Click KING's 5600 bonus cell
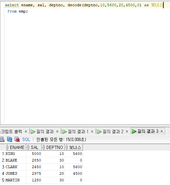Viewport: 170px width, 185px height. (74, 154)
